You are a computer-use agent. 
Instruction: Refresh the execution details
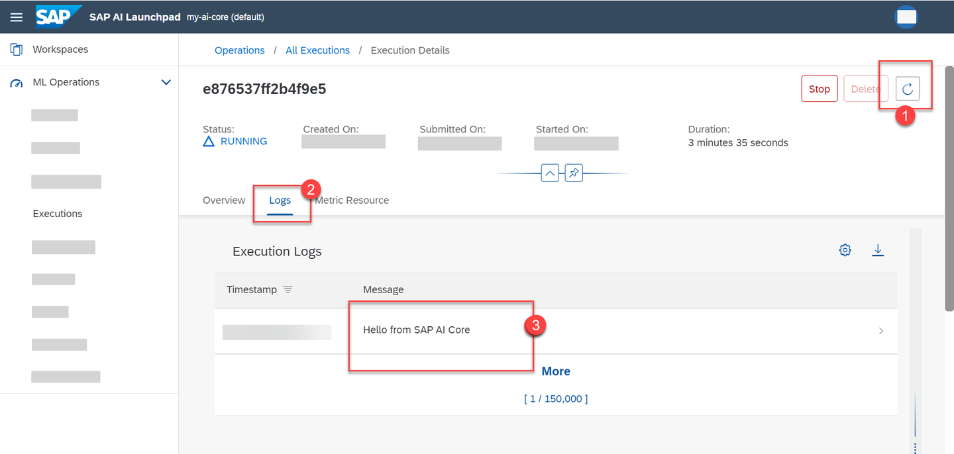[908, 89]
